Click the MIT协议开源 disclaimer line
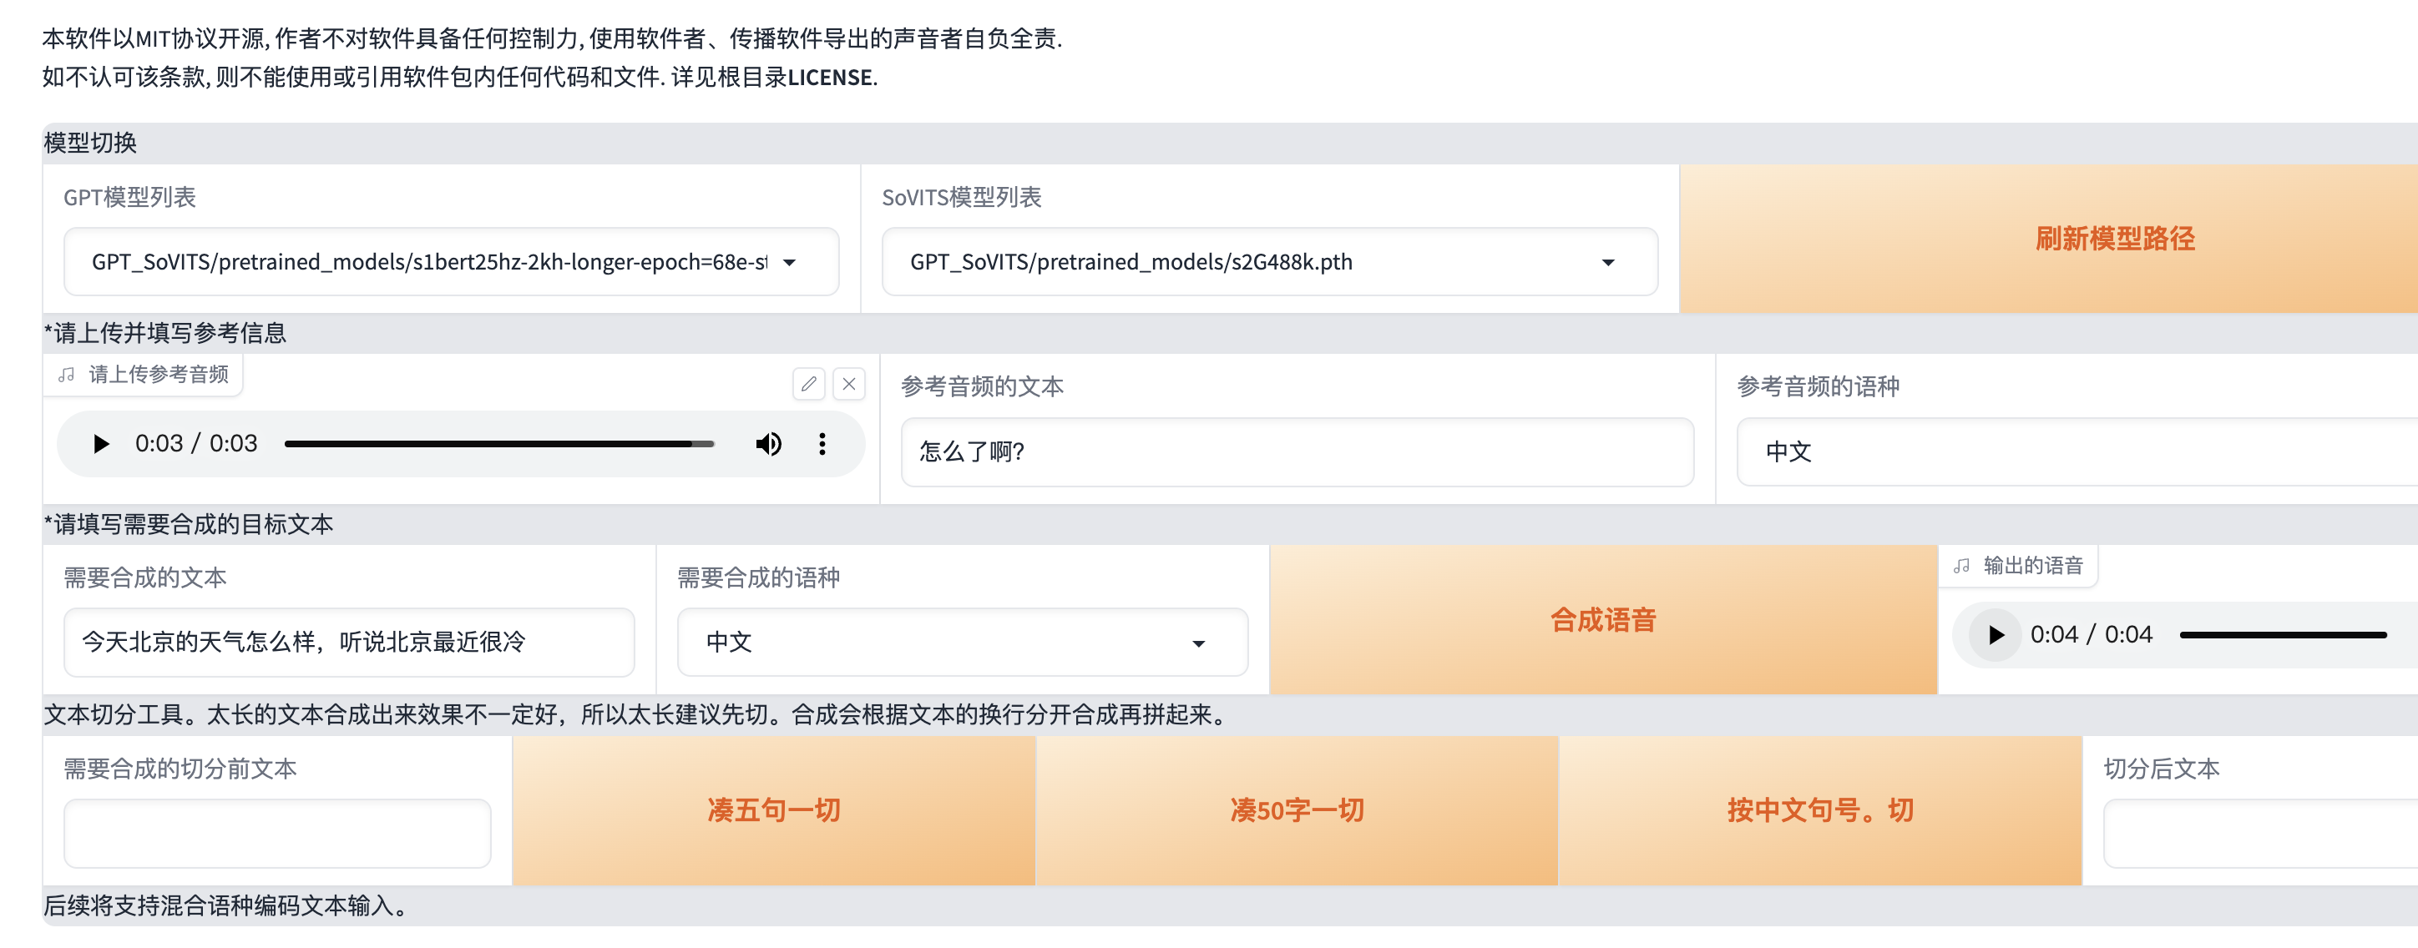The width and height of the screenshot is (2418, 948). (552, 38)
